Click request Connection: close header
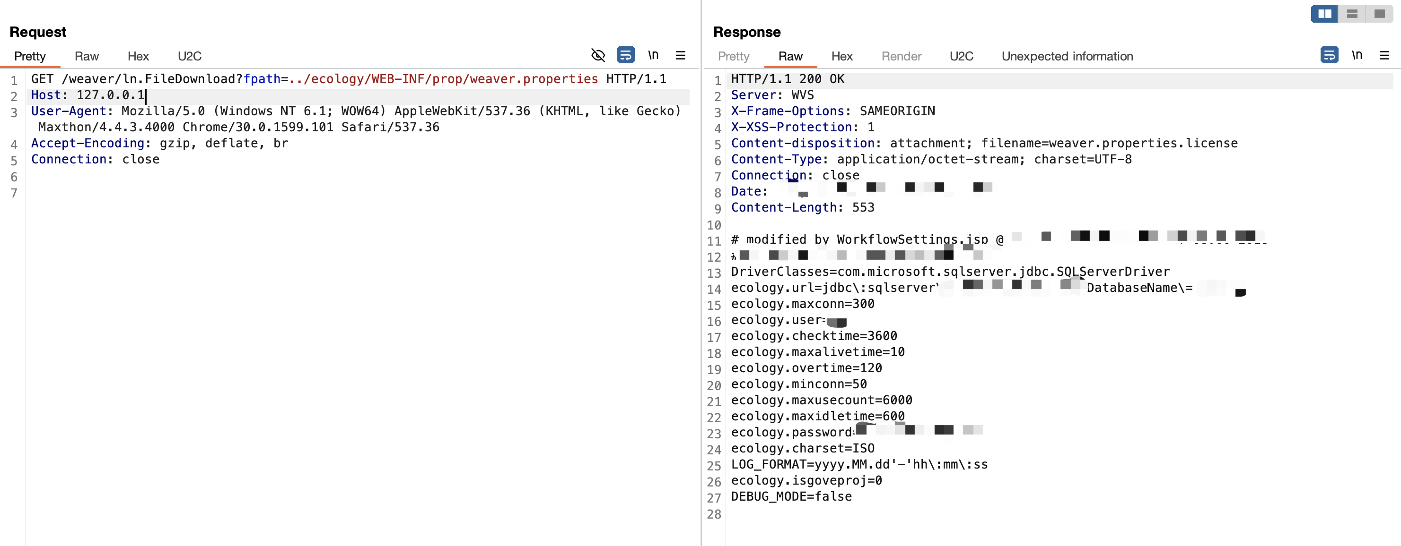This screenshot has width=1401, height=546. [x=95, y=160]
